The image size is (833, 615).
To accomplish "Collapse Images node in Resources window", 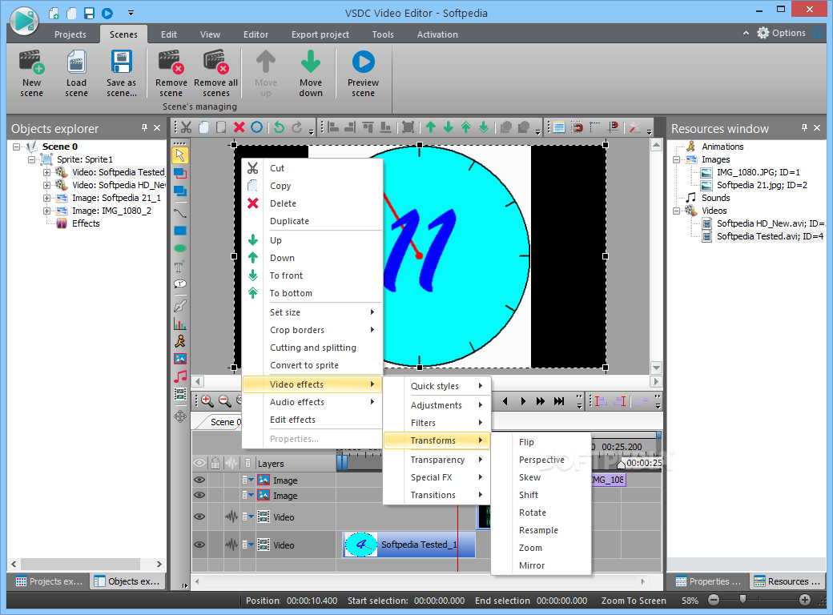I will [676, 159].
